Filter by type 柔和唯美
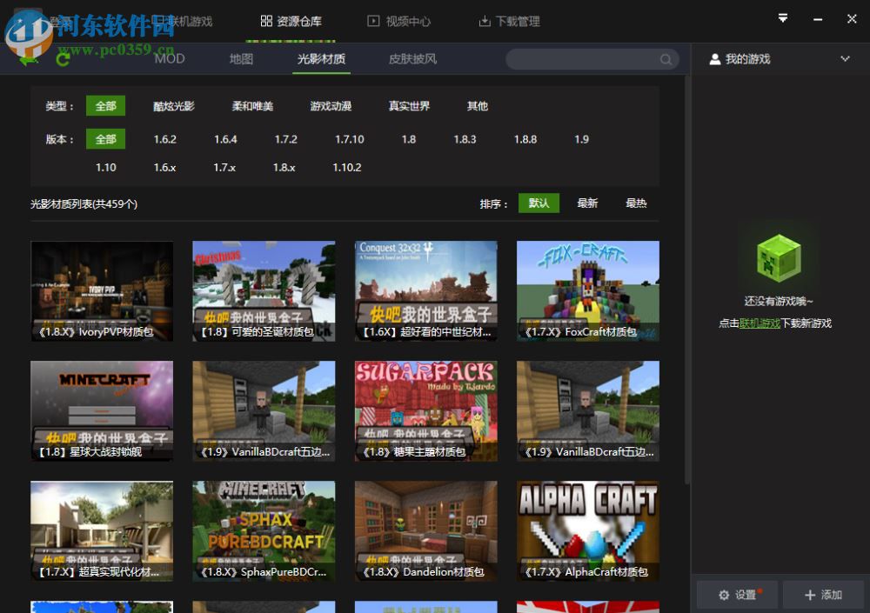This screenshot has width=870, height=613. pos(252,106)
